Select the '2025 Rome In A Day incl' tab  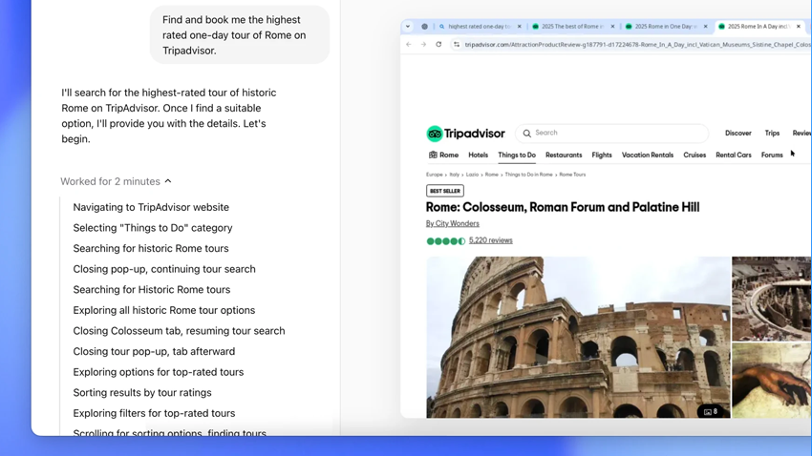click(758, 27)
